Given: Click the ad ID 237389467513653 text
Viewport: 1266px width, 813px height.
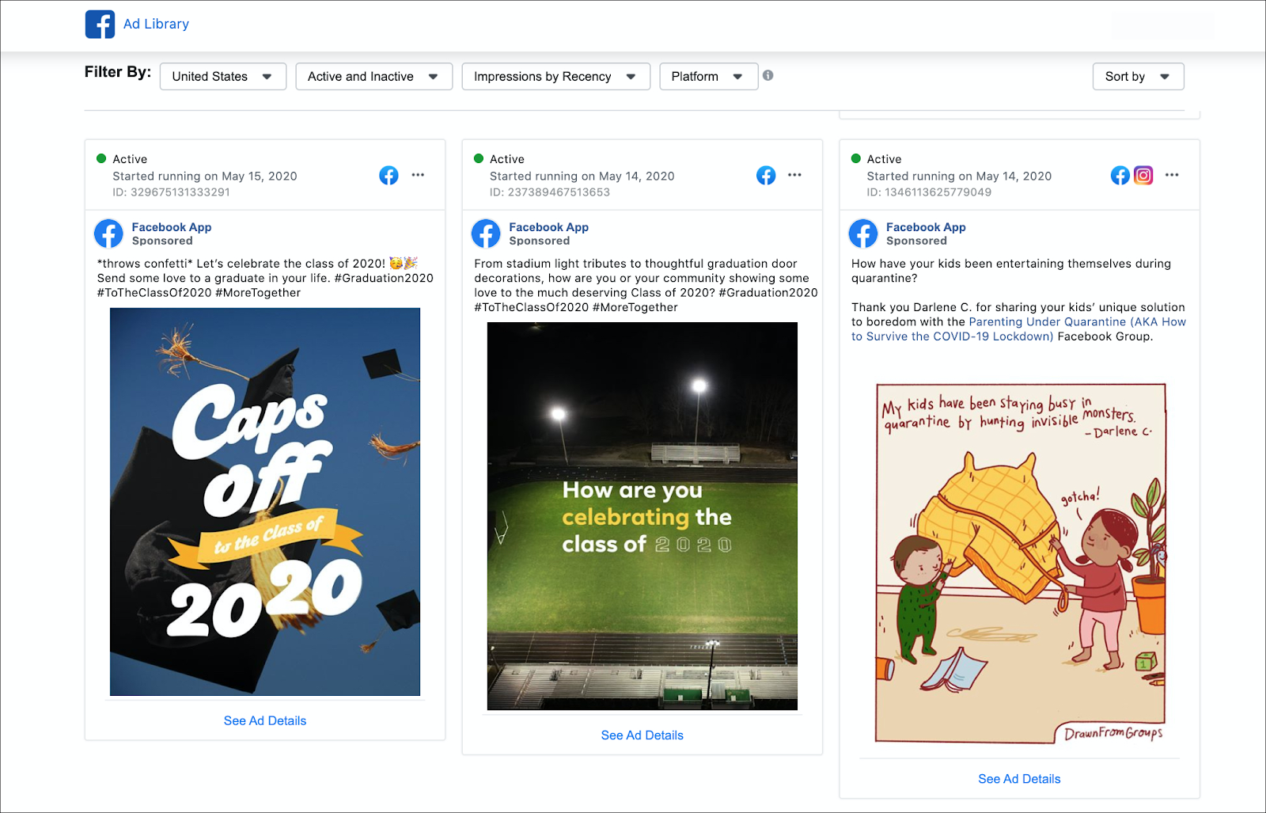Looking at the screenshot, I should point(550,192).
